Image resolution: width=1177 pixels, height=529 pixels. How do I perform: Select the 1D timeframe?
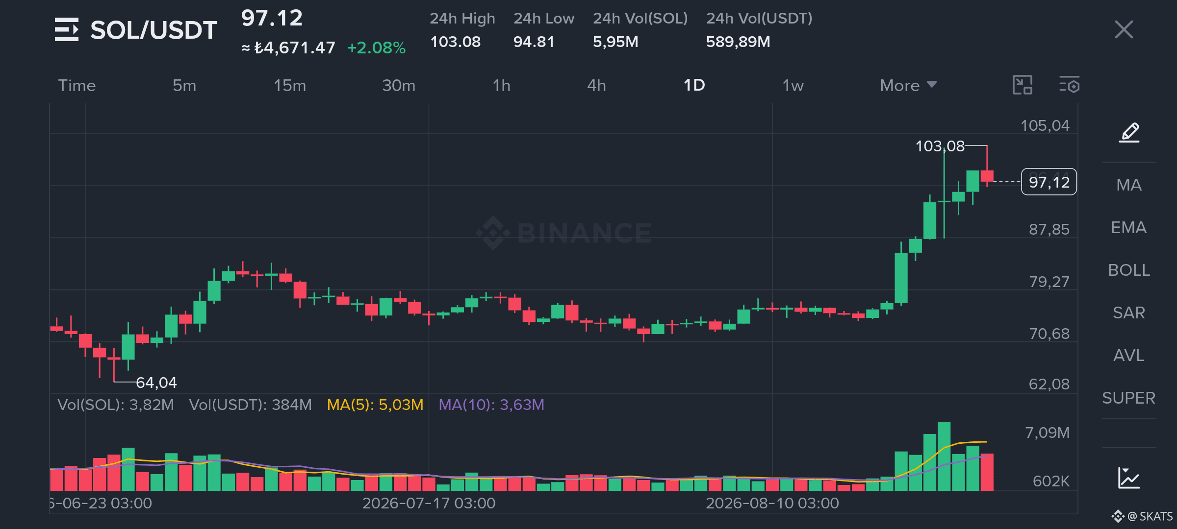coord(694,85)
